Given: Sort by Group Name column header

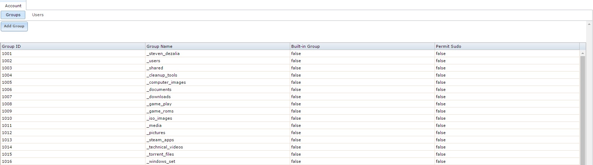Looking at the screenshot, I should [x=217, y=46].
